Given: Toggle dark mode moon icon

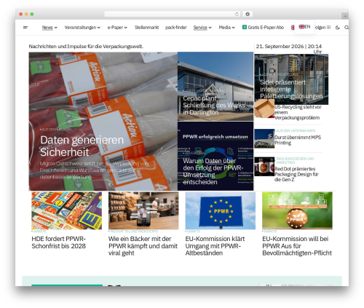Looking at the screenshot, I should point(338,28).
